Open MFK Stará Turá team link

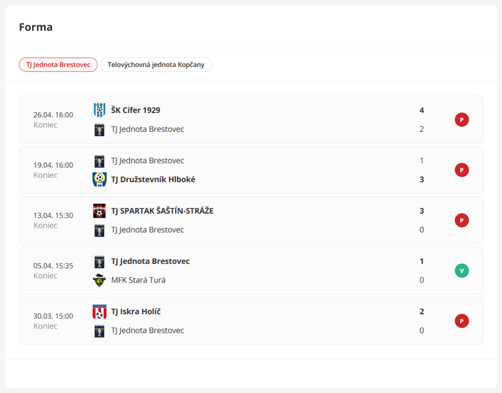(139, 280)
